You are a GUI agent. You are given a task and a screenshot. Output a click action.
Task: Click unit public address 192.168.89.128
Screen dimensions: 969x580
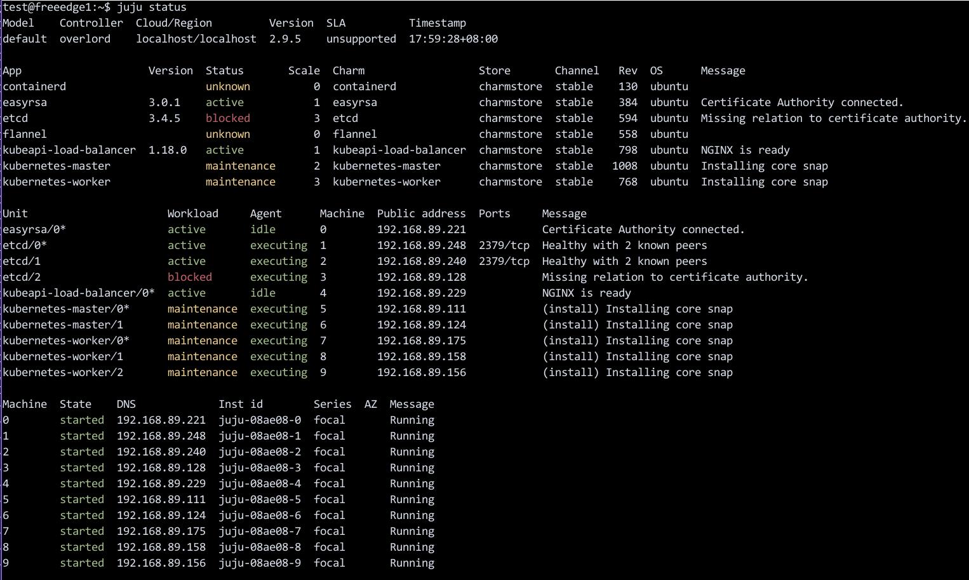pos(422,277)
